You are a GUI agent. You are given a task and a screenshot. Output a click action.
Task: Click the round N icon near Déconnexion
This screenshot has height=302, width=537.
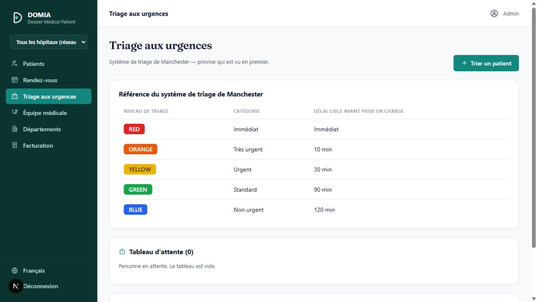pyautogui.click(x=16, y=286)
